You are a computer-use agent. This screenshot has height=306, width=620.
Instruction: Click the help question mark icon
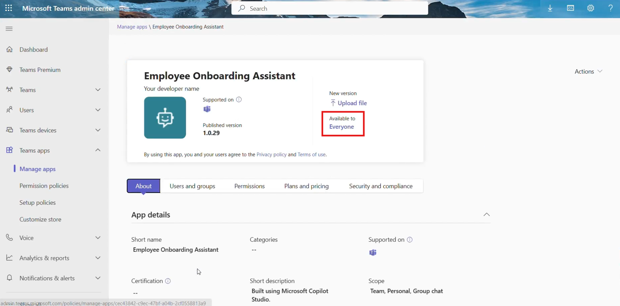[610, 8]
